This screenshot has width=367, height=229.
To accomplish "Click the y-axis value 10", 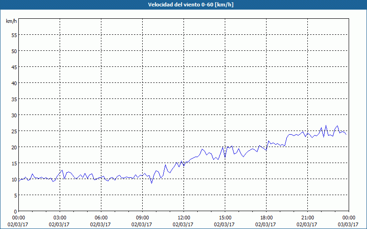I will (14, 179).
